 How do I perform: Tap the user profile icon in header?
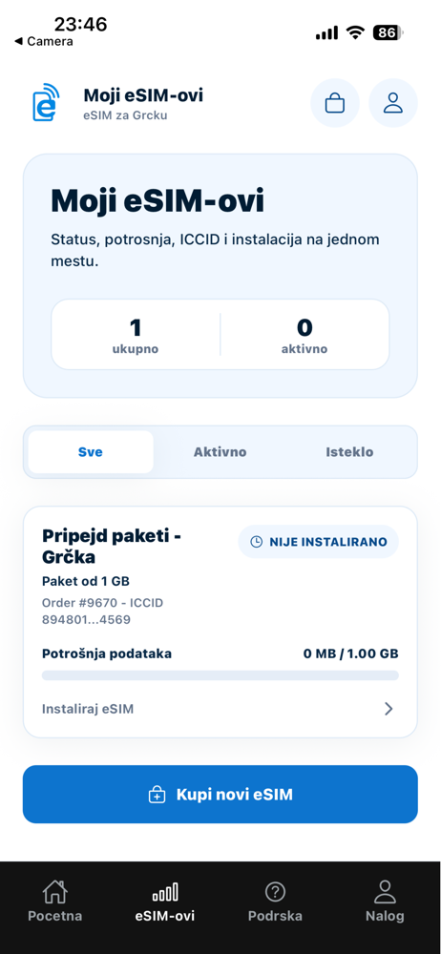pos(393,103)
